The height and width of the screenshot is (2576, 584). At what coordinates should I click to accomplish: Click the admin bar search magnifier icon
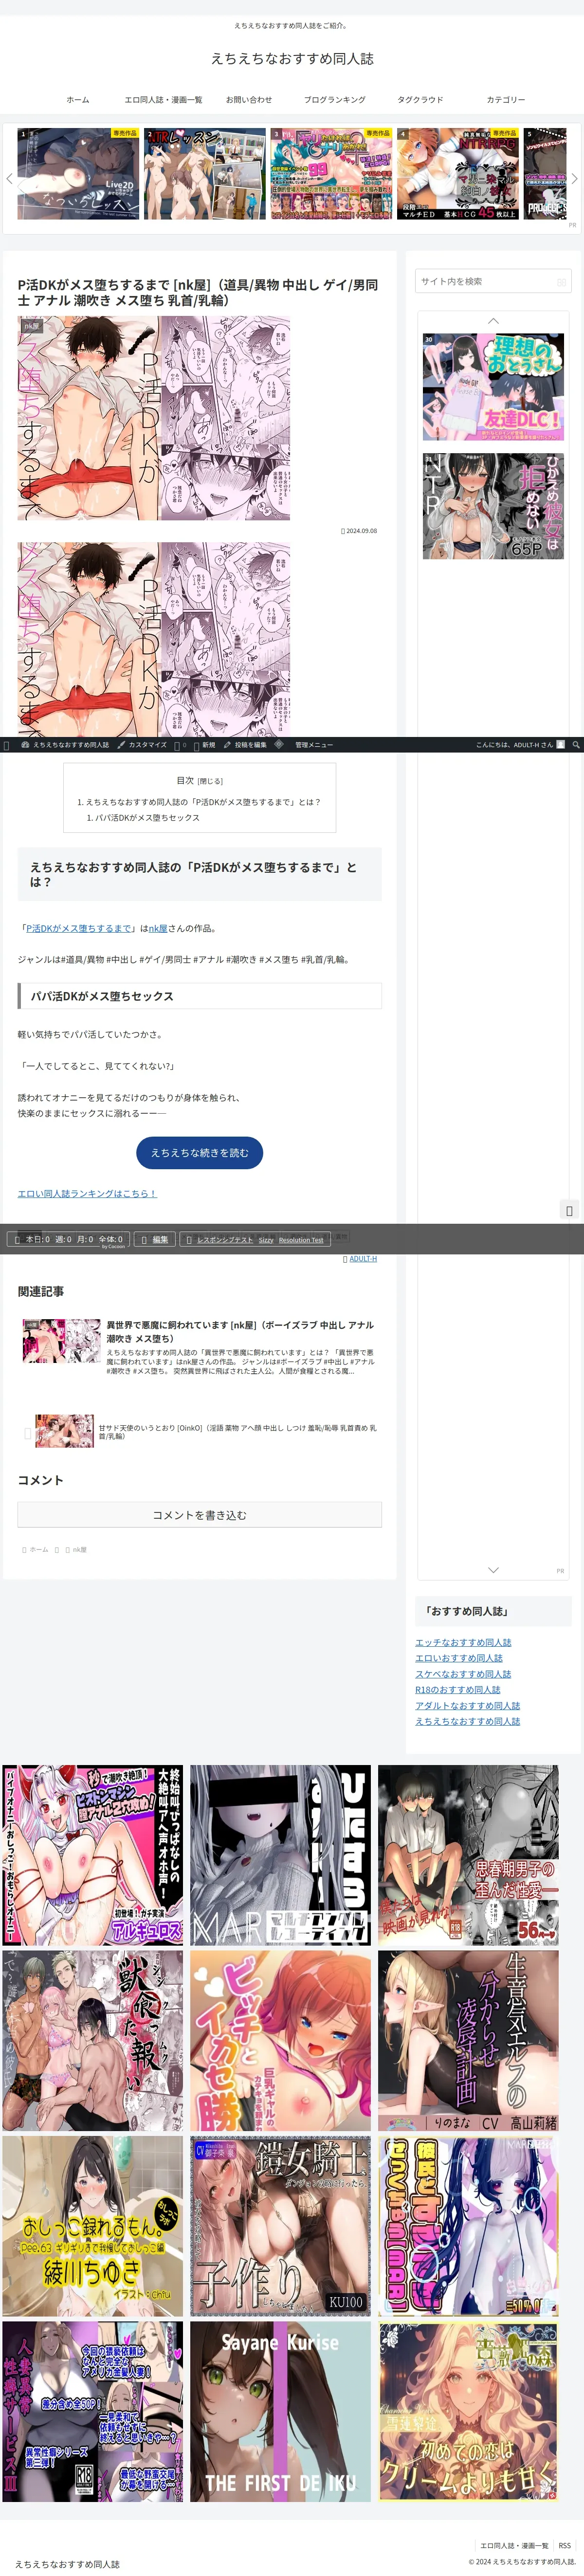coord(575,745)
